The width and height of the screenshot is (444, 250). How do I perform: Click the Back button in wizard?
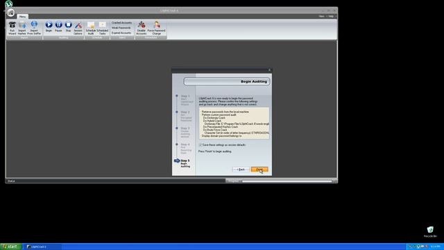pos(241,169)
